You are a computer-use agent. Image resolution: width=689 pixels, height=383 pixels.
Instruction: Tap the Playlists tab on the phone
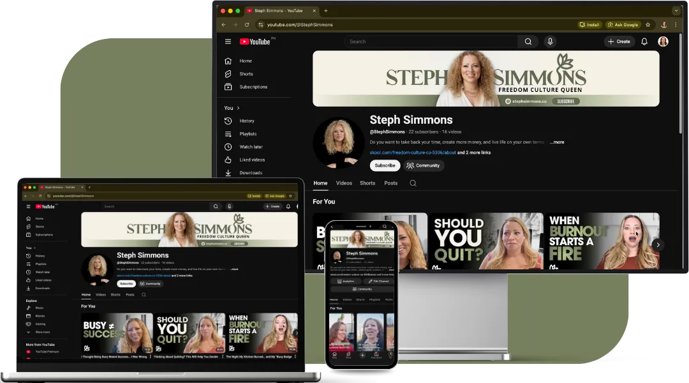pos(375,299)
